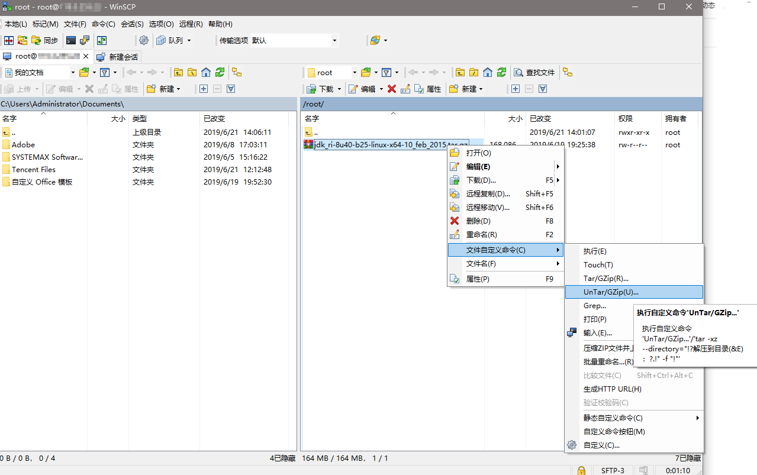This screenshot has height=475, width=757.
Task: Go to local panel parent directory icon
Action: pyautogui.click(x=178, y=72)
